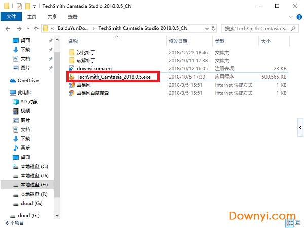304x228 pixels.
Task: Open recent locations dropdown arrow
Action: [x=28, y=29]
